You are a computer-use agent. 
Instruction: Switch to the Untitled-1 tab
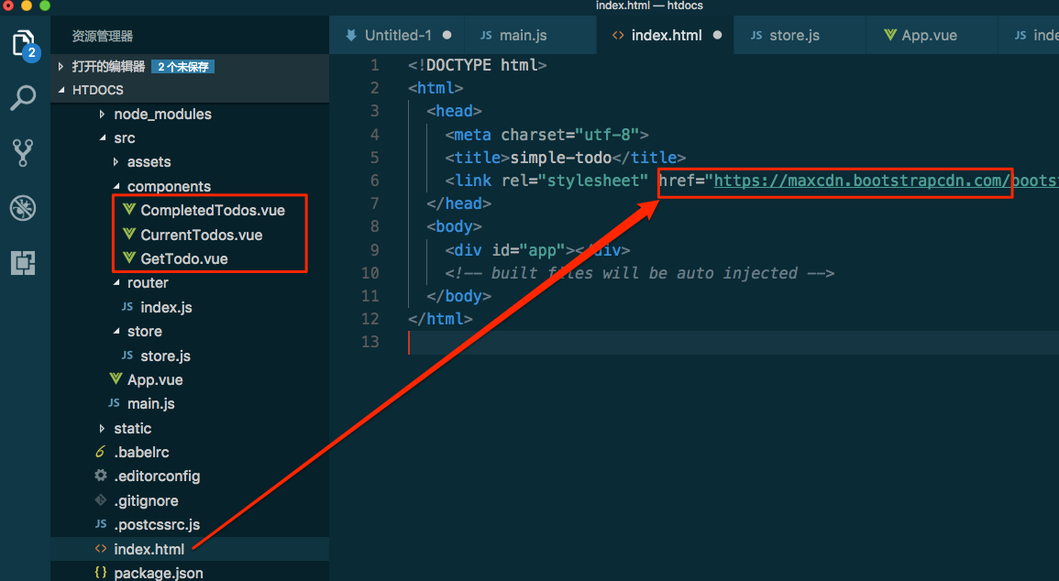point(398,35)
